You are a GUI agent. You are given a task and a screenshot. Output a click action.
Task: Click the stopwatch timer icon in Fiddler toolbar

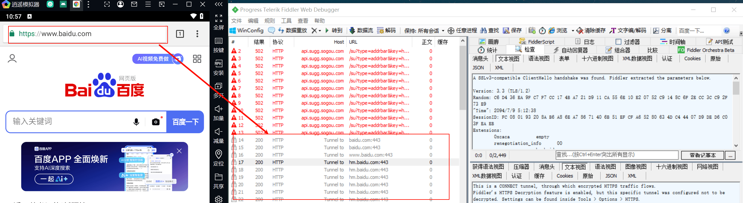(x=542, y=31)
